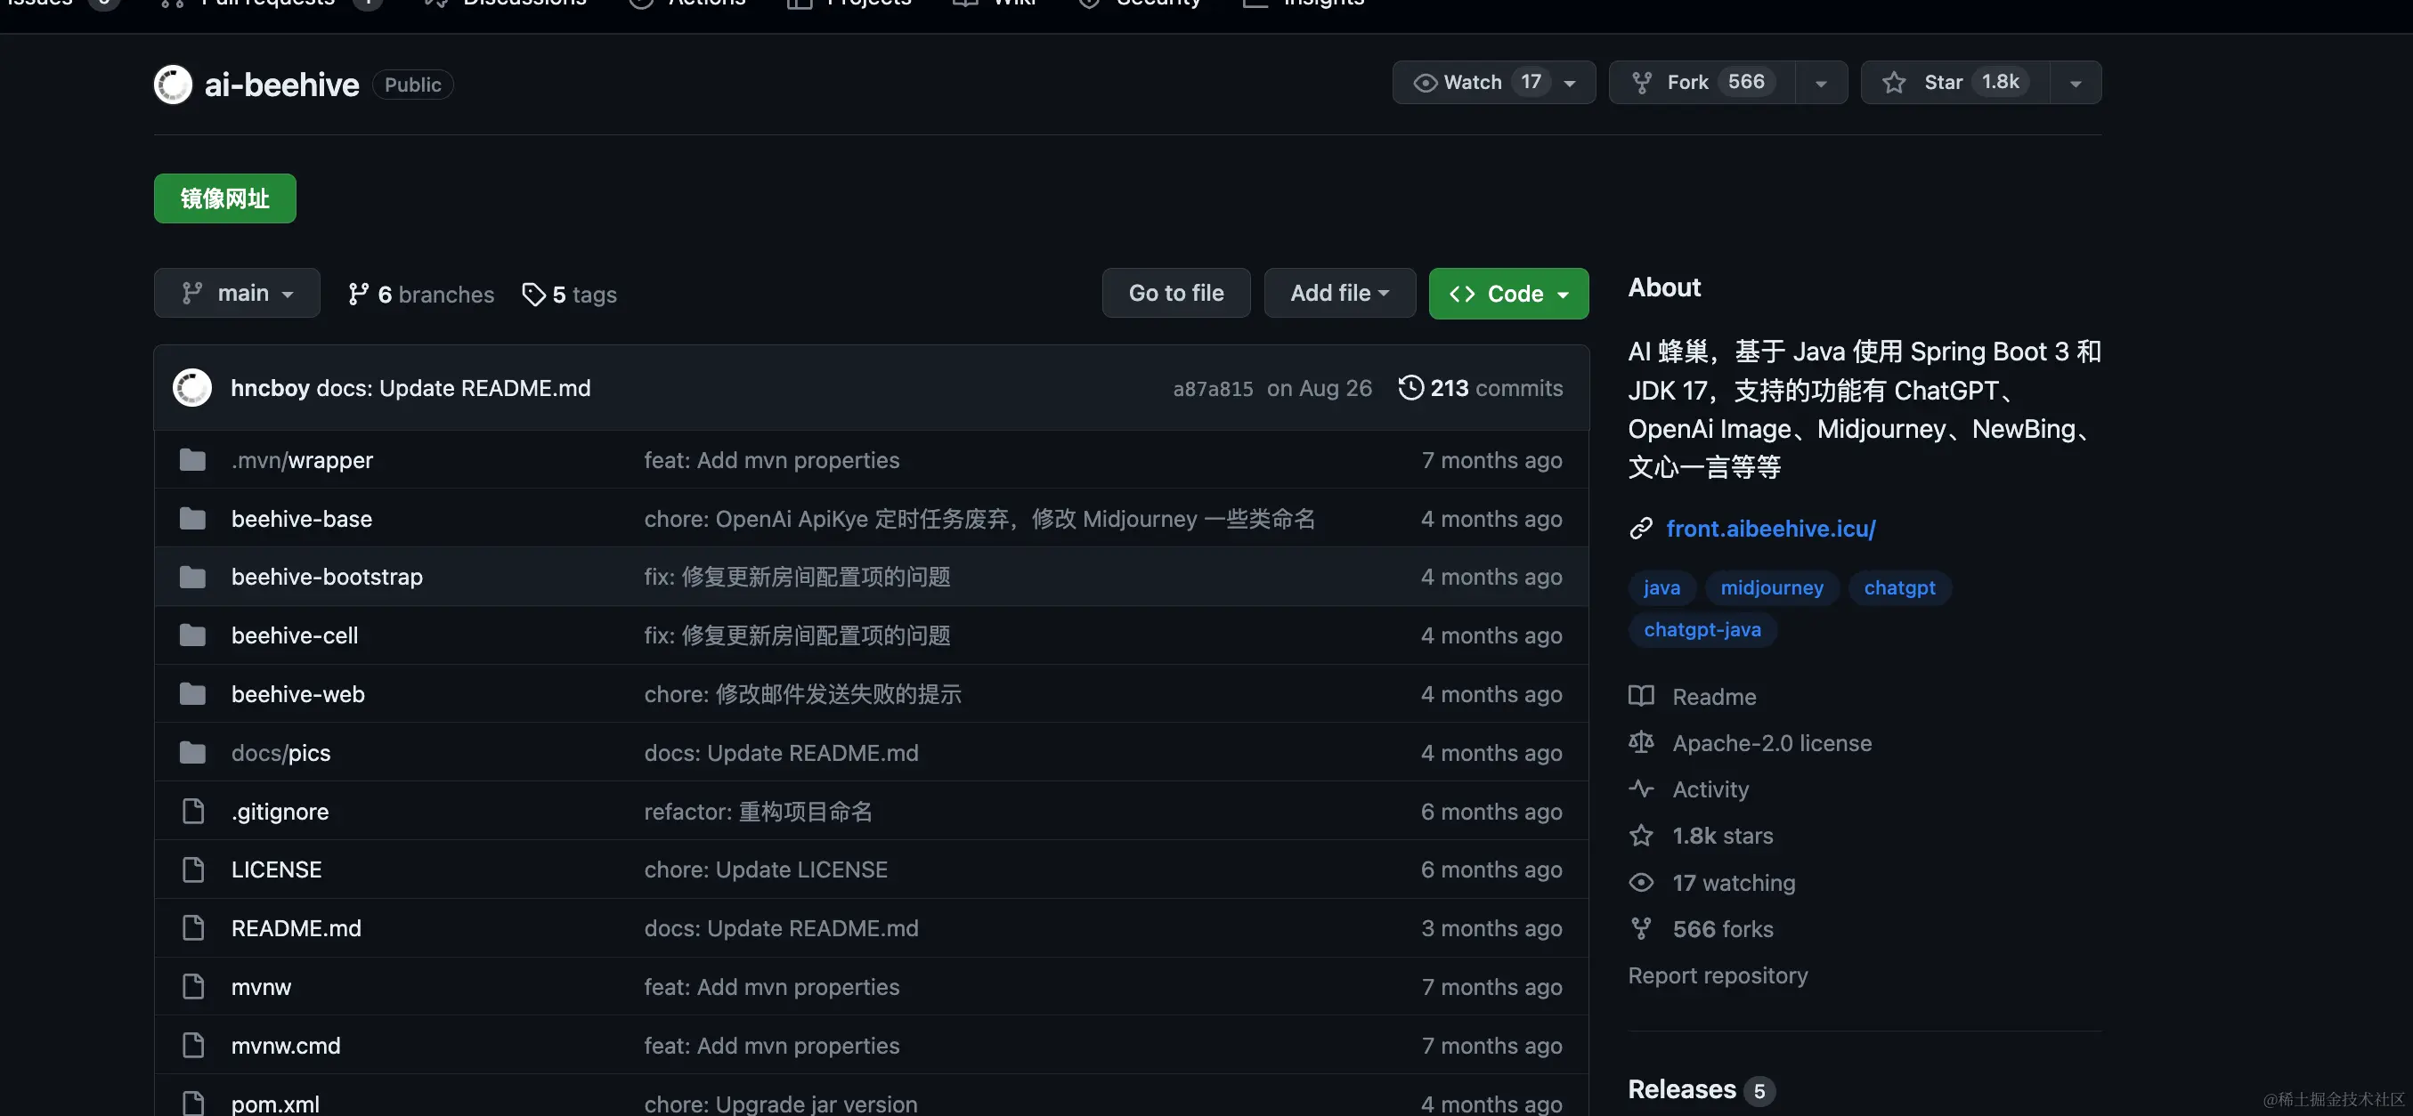The width and height of the screenshot is (2413, 1116).
Task: Click the Readme book icon in About
Action: coord(1641,696)
